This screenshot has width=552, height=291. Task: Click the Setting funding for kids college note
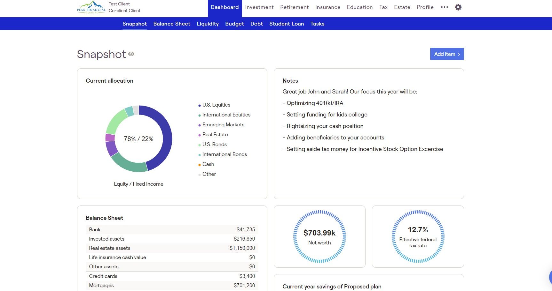[325, 115]
